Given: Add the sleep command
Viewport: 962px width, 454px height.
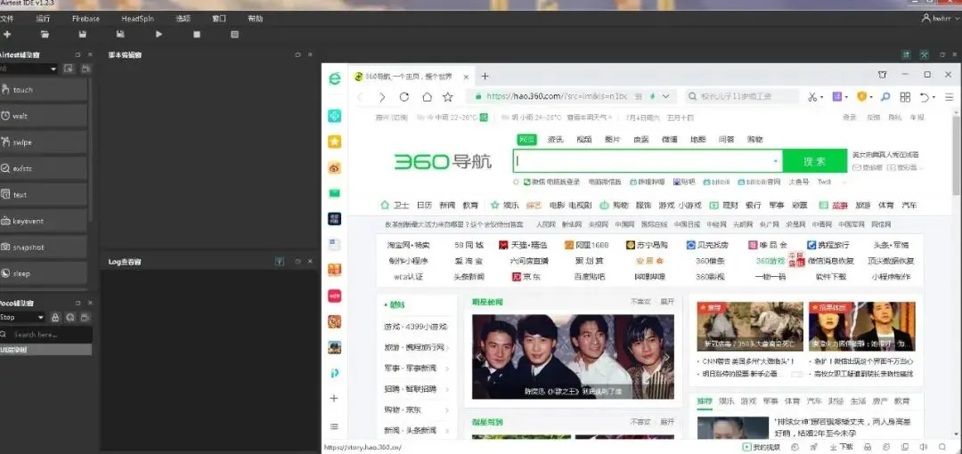Looking at the screenshot, I should click(x=43, y=273).
